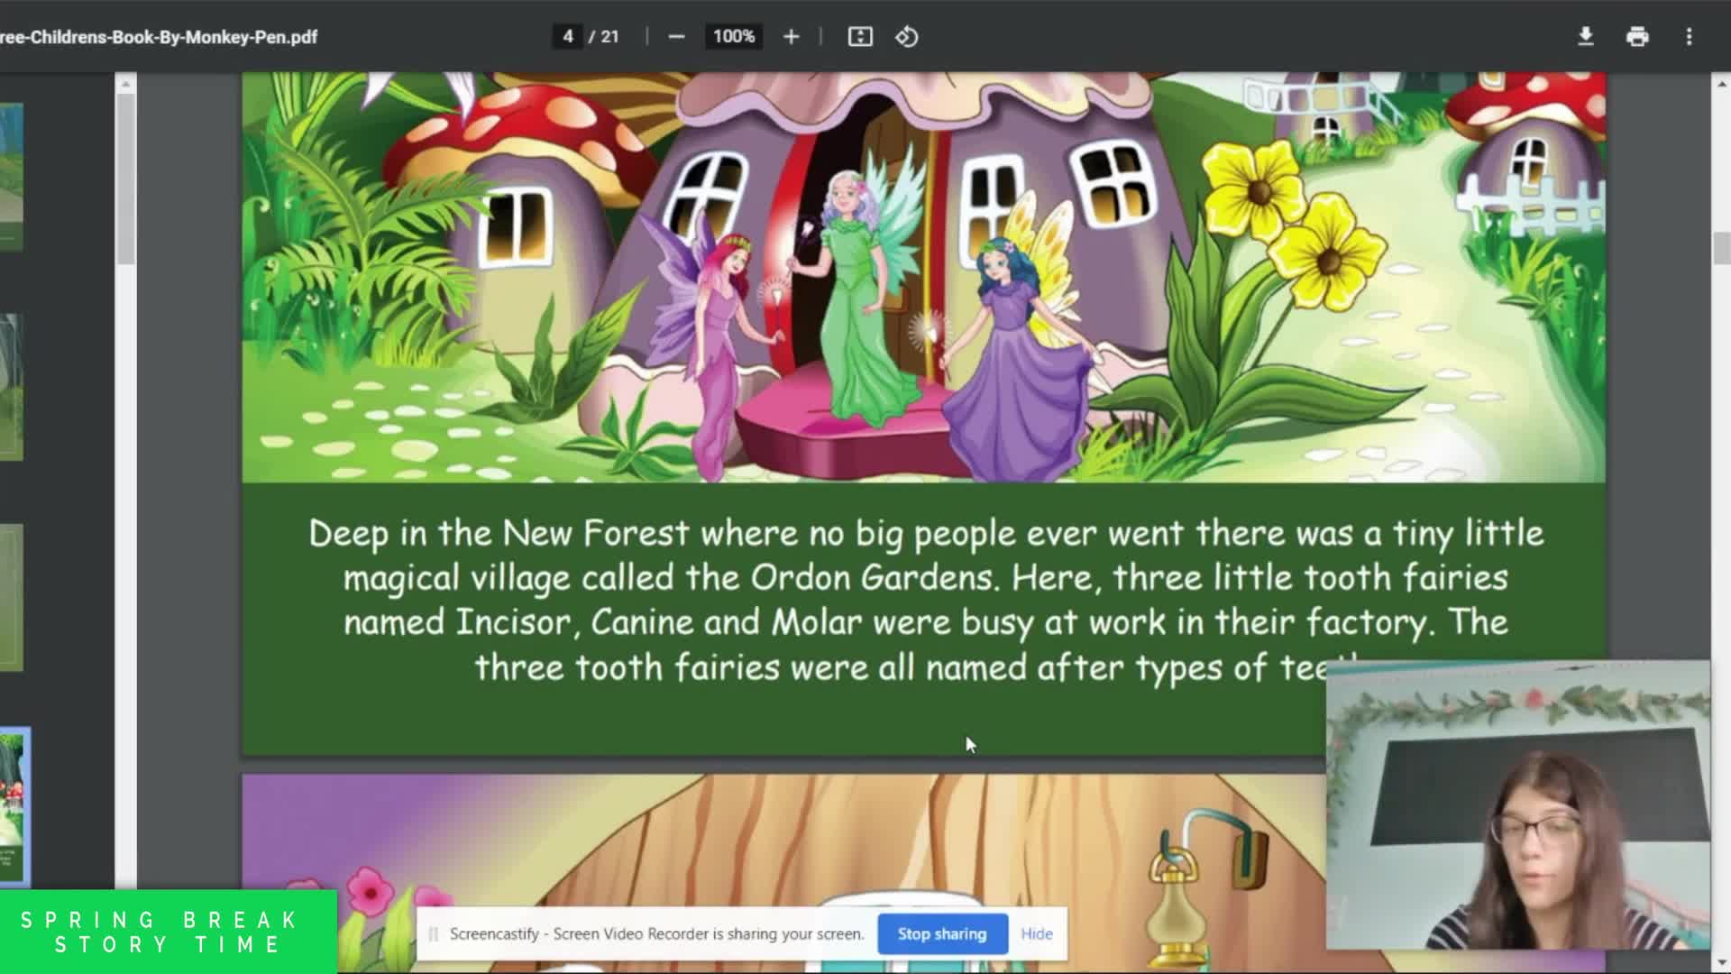Click the PDF file name title
Screen dimensions: 1731x974
pos(159,37)
